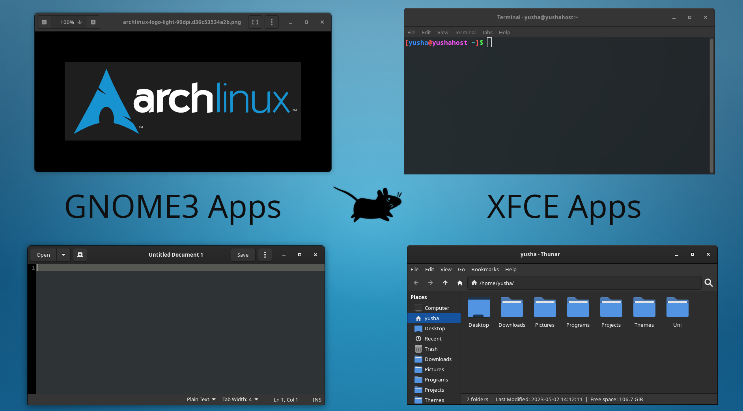Open the Terminal Help menu
Screen dimensions: 743x411
[x=504, y=32]
